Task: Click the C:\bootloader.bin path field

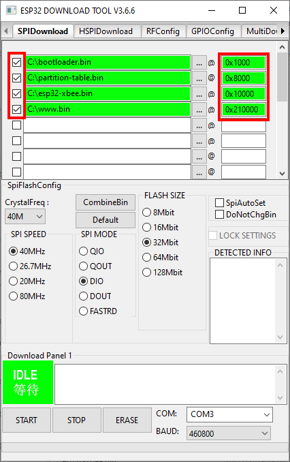Action: click(x=108, y=62)
